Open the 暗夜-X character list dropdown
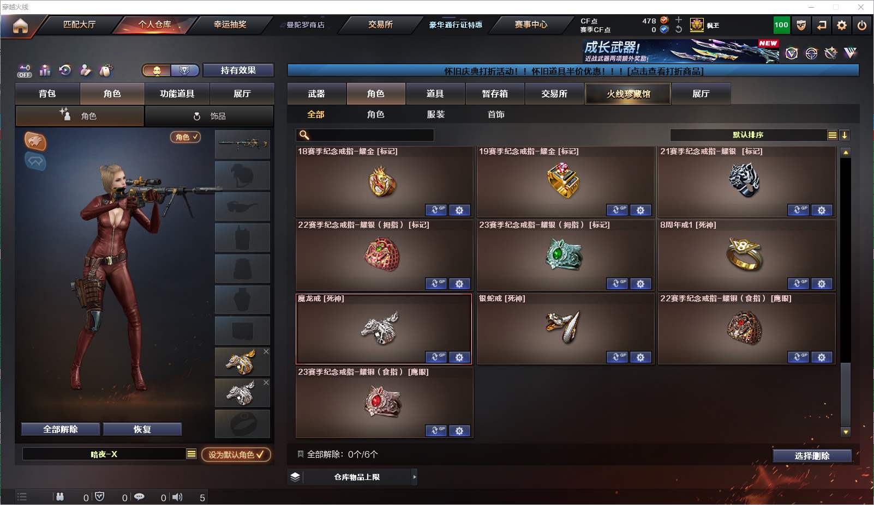This screenshot has height=505, width=874. [x=191, y=454]
